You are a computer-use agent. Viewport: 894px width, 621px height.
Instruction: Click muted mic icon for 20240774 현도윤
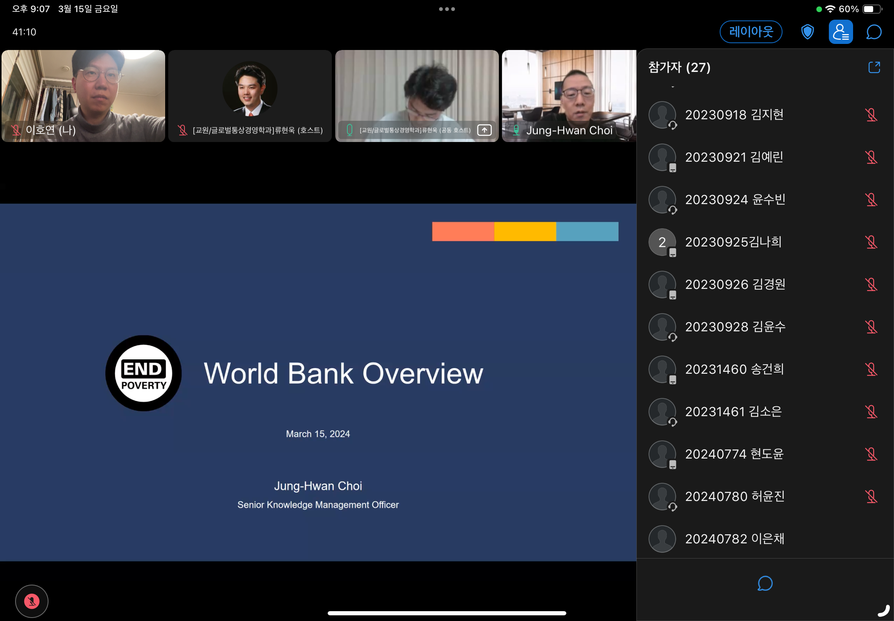pyautogui.click(x=871, y=454)
